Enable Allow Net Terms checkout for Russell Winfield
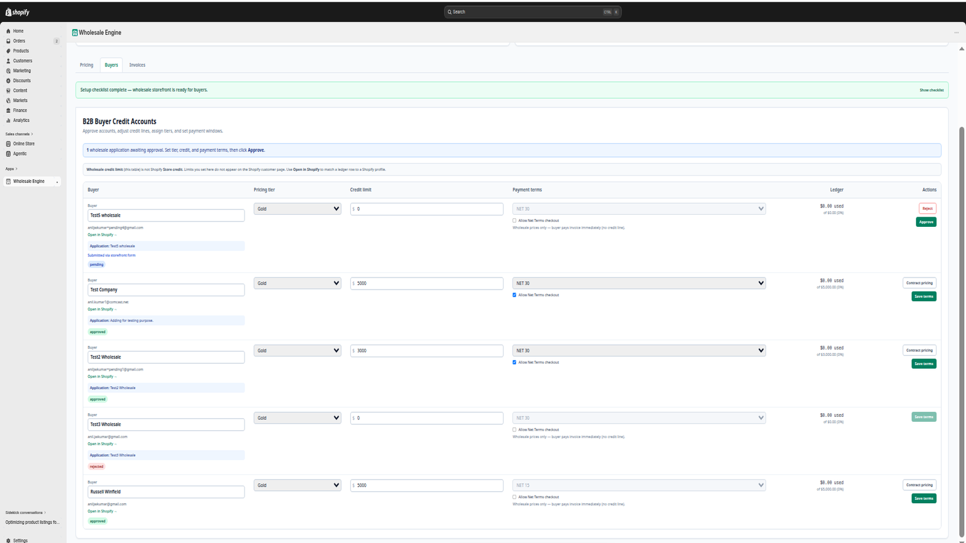 514,497
